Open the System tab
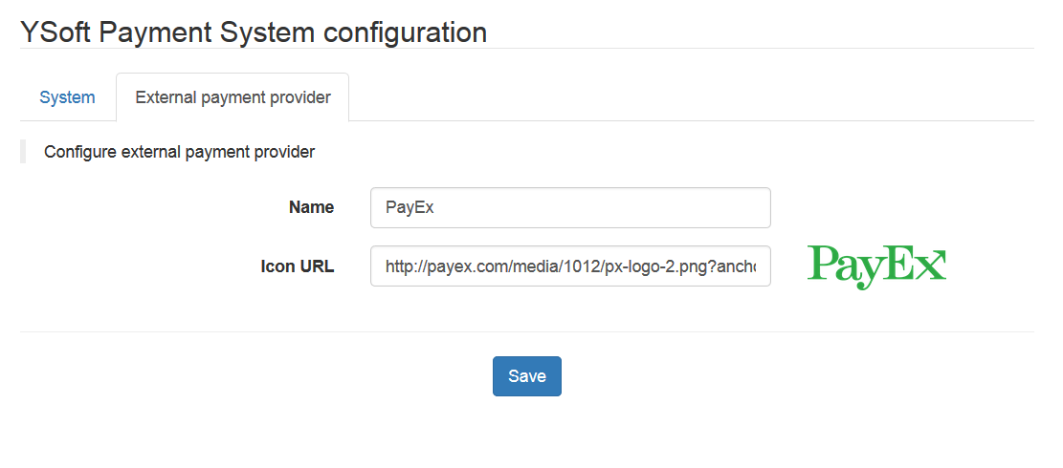The image size is (1063, 468). [67, 97]
